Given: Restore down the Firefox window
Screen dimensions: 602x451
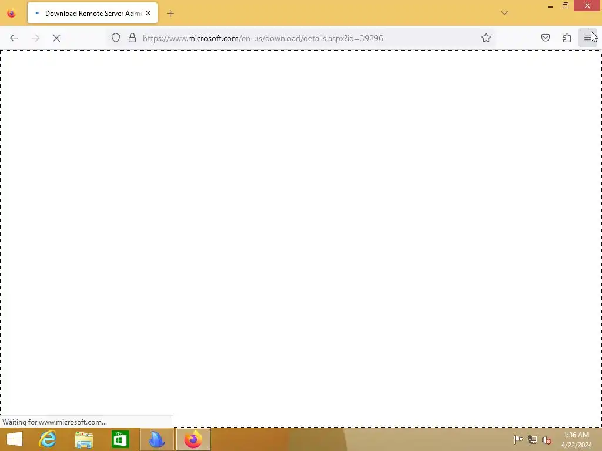Looking at the screenshot, I should pyautogui.click(x=565, y=6).
